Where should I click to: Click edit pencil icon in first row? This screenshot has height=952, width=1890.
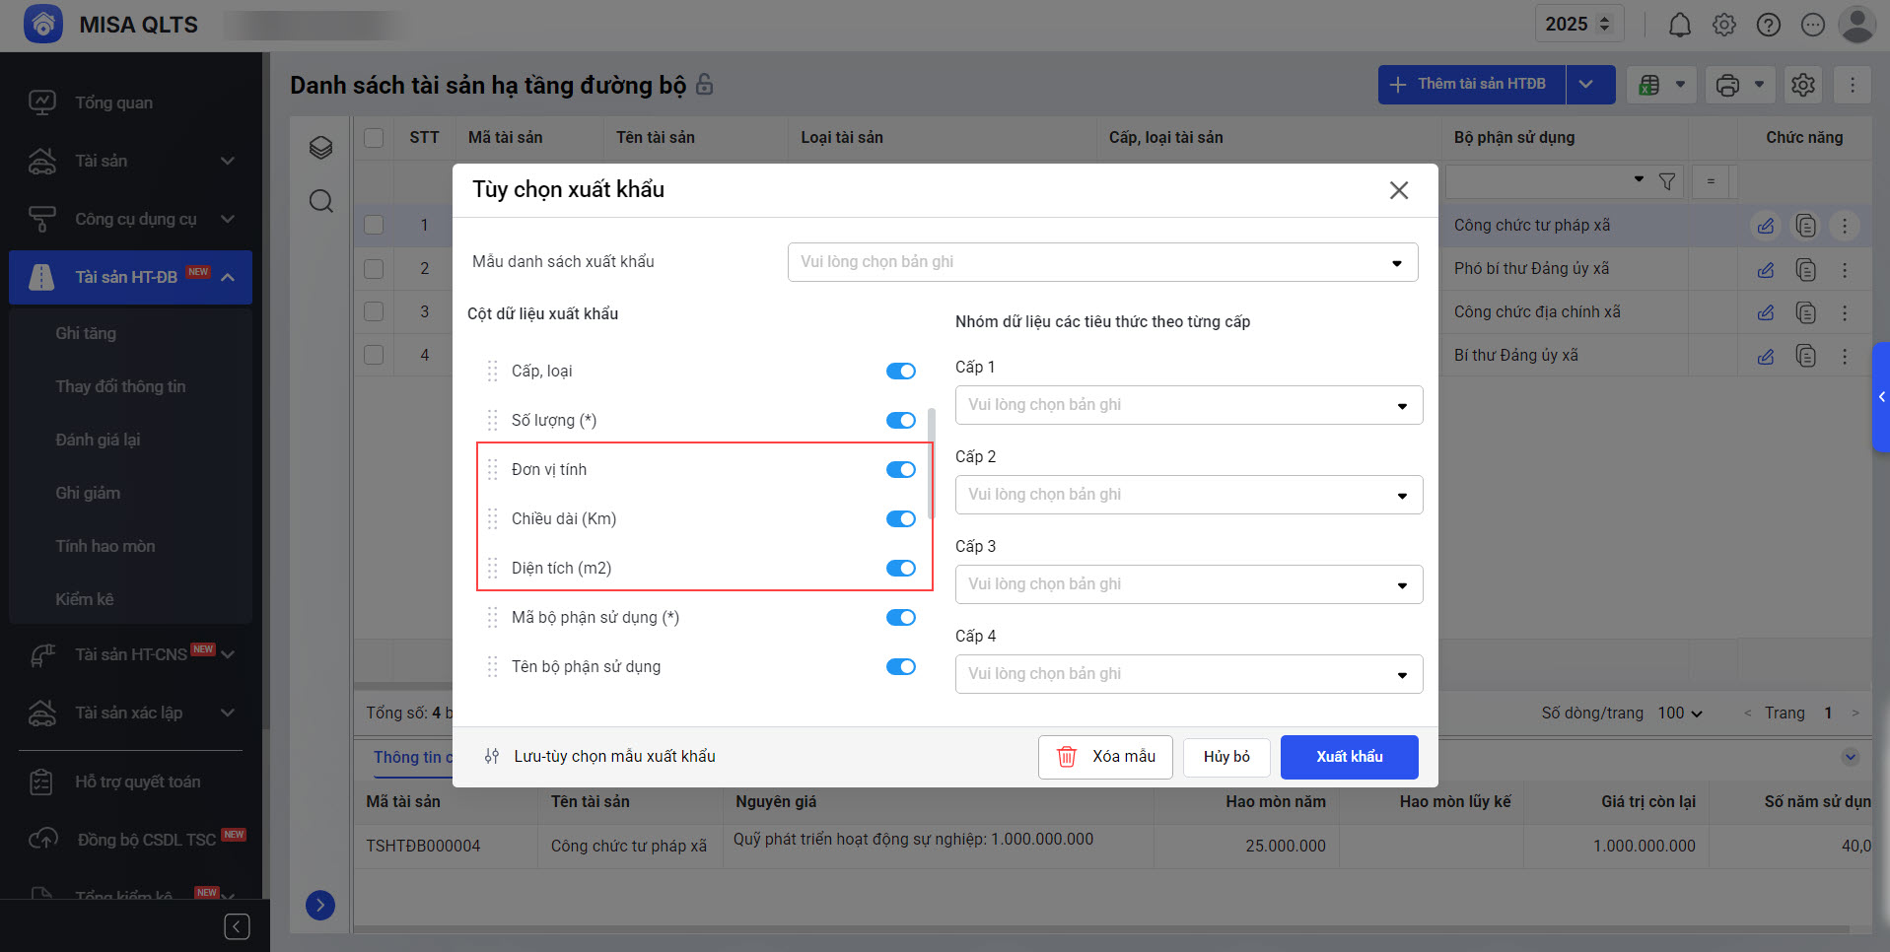point(1765,226)
